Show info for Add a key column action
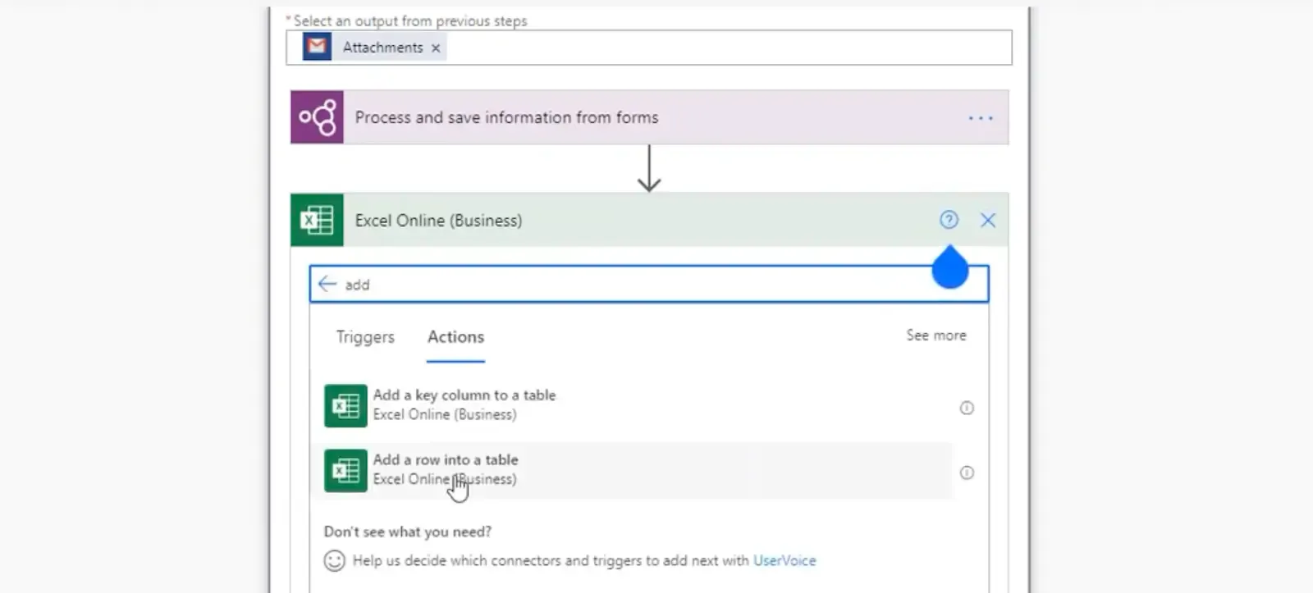1313x593 pixels. 967,408
